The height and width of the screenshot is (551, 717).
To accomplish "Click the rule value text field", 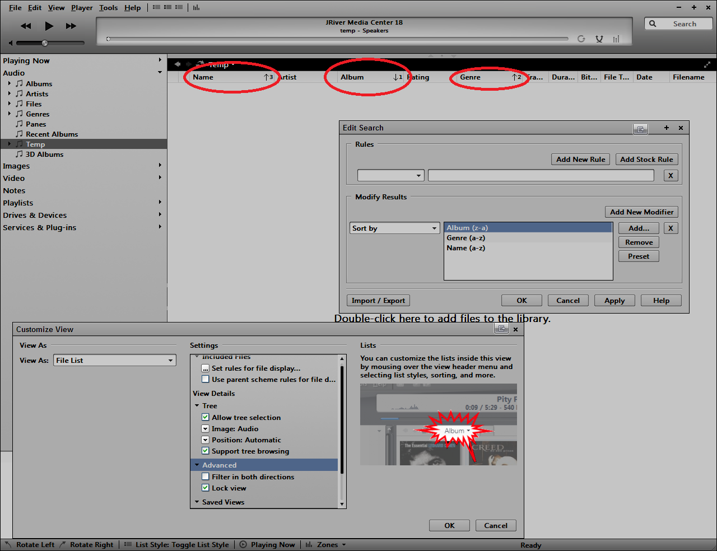I will (541, 175).
